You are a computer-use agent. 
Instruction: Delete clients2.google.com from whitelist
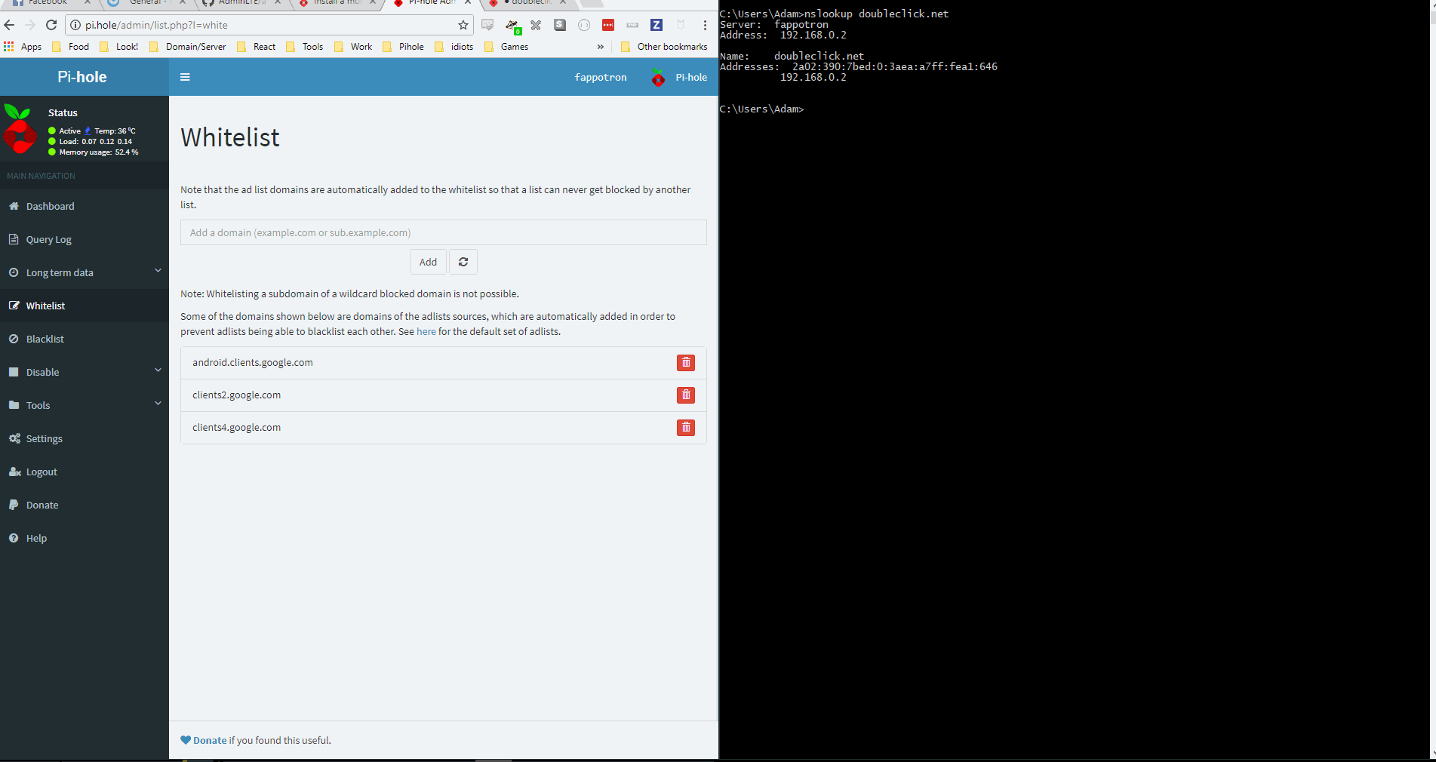686,395
